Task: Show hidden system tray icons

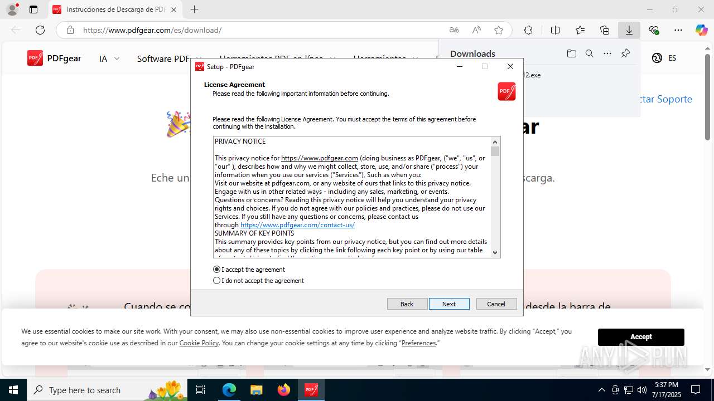Action: click(601, 390)
